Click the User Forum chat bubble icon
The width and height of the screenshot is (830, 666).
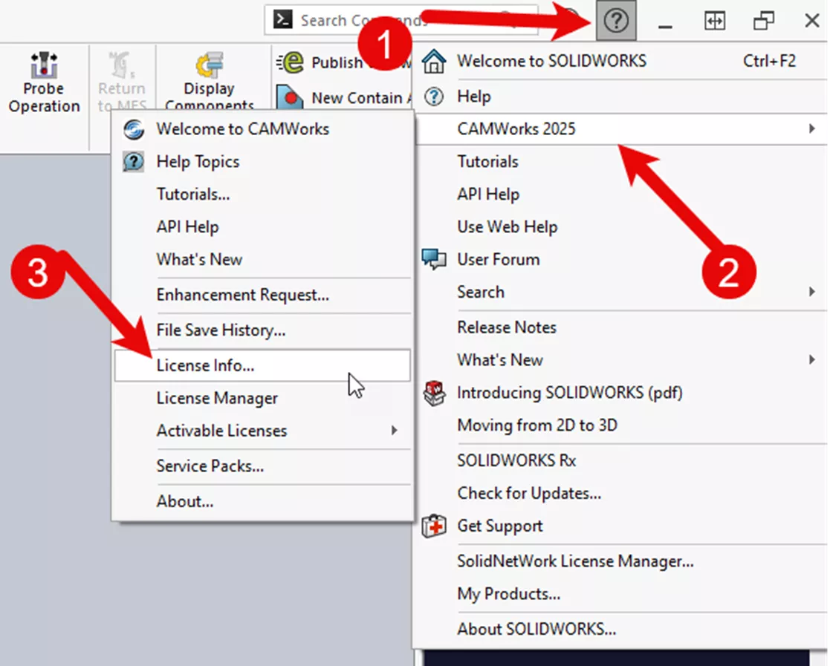click(433, 259)
